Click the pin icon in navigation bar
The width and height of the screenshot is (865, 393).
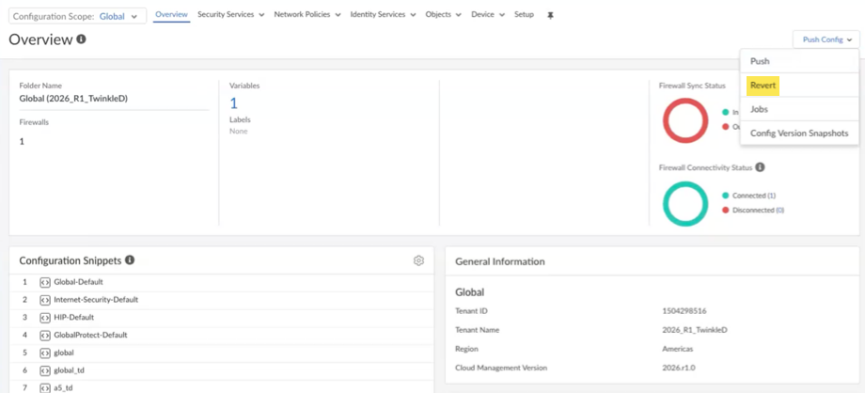tap(550, 15)
